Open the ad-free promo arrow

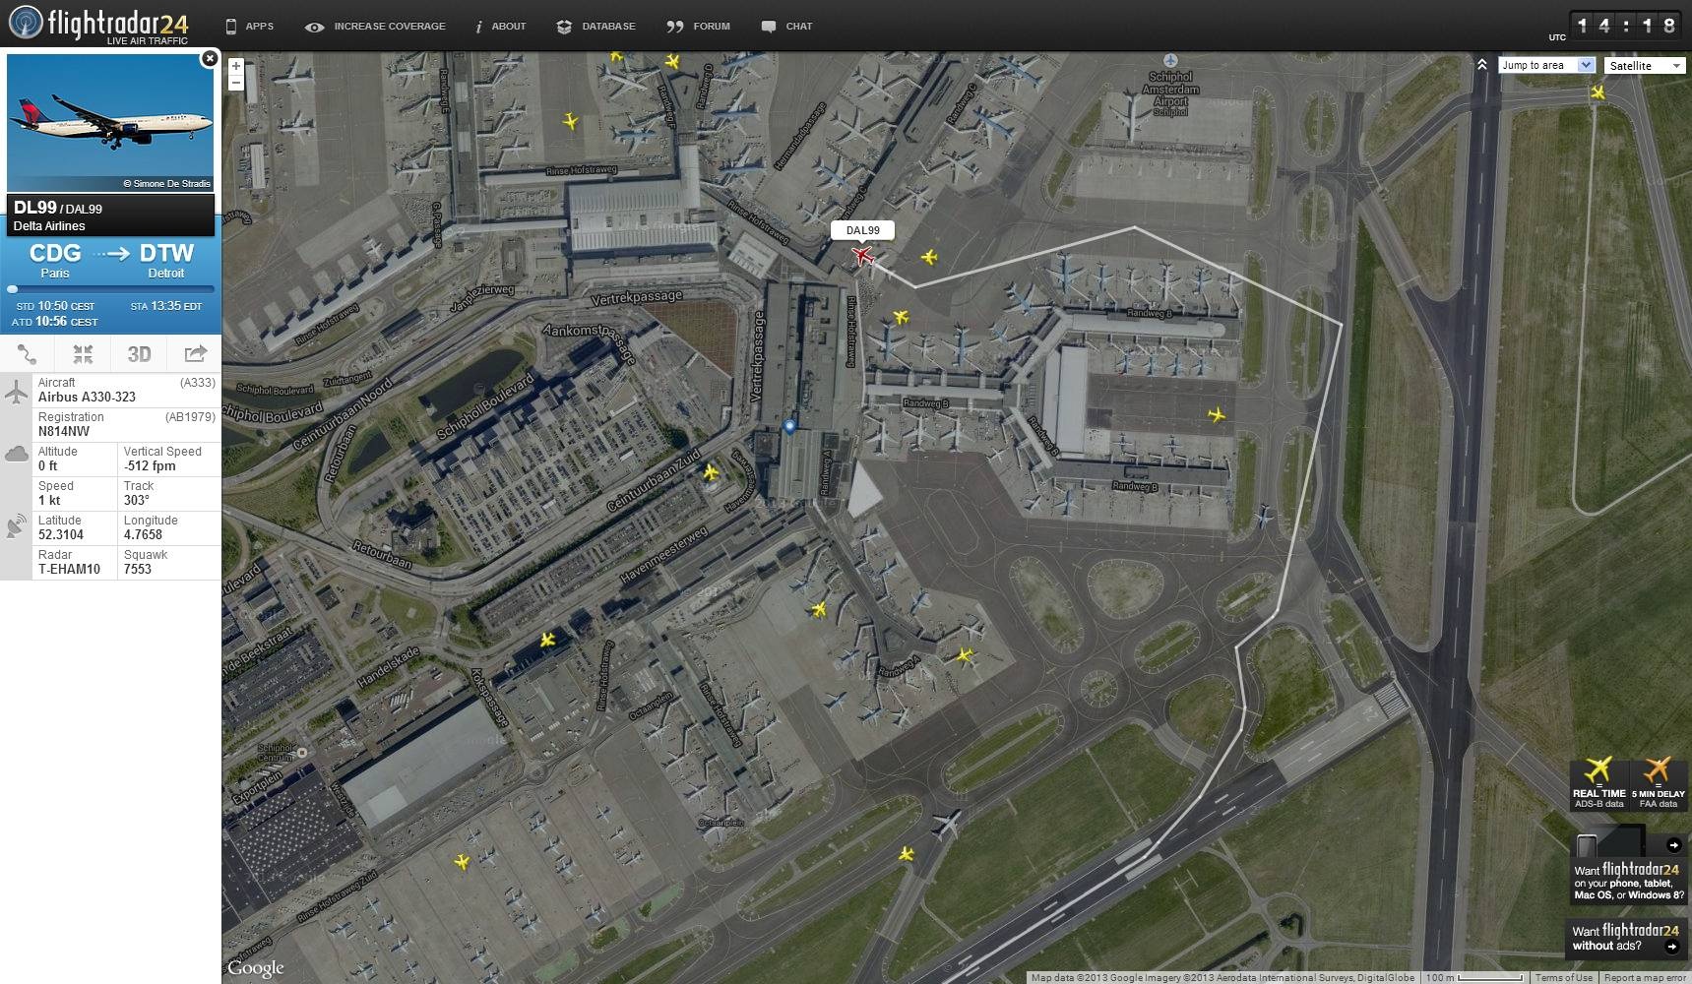coord(1671,946)
